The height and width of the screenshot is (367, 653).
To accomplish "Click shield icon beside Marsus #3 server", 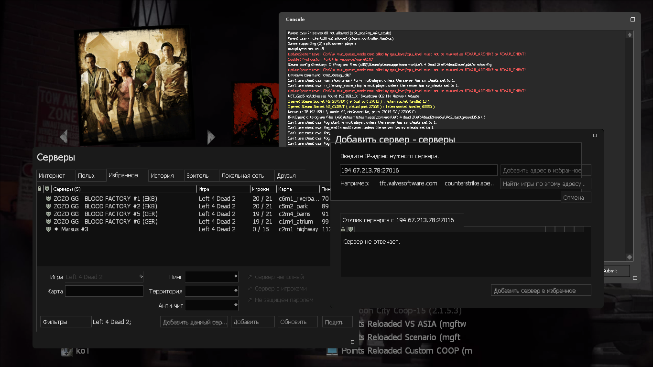I will (48, 229).
